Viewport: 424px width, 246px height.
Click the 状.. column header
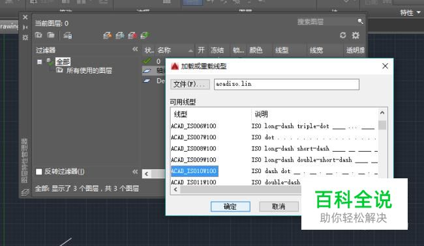click(x=149, y=50)
